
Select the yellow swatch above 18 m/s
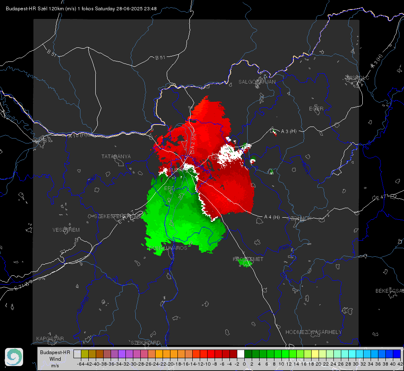315,354
